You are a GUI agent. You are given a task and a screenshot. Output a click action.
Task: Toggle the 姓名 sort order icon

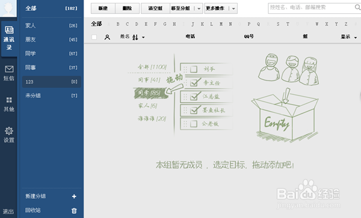(x=135, y=37)
